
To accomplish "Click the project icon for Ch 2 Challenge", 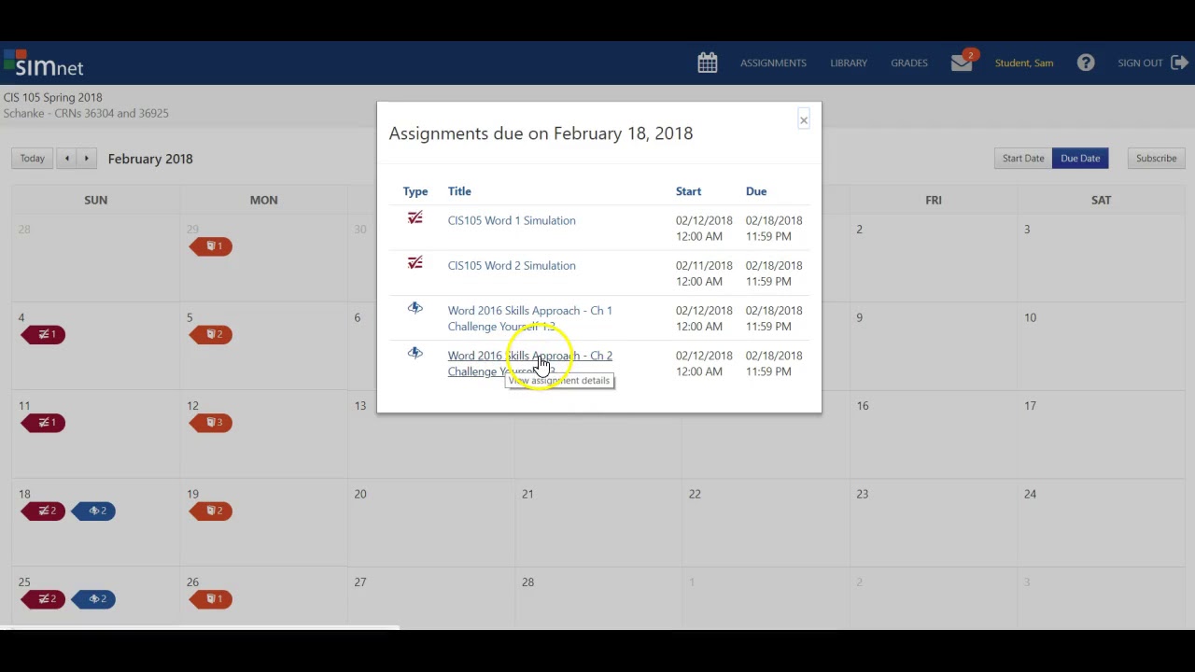I will point(415,353).
